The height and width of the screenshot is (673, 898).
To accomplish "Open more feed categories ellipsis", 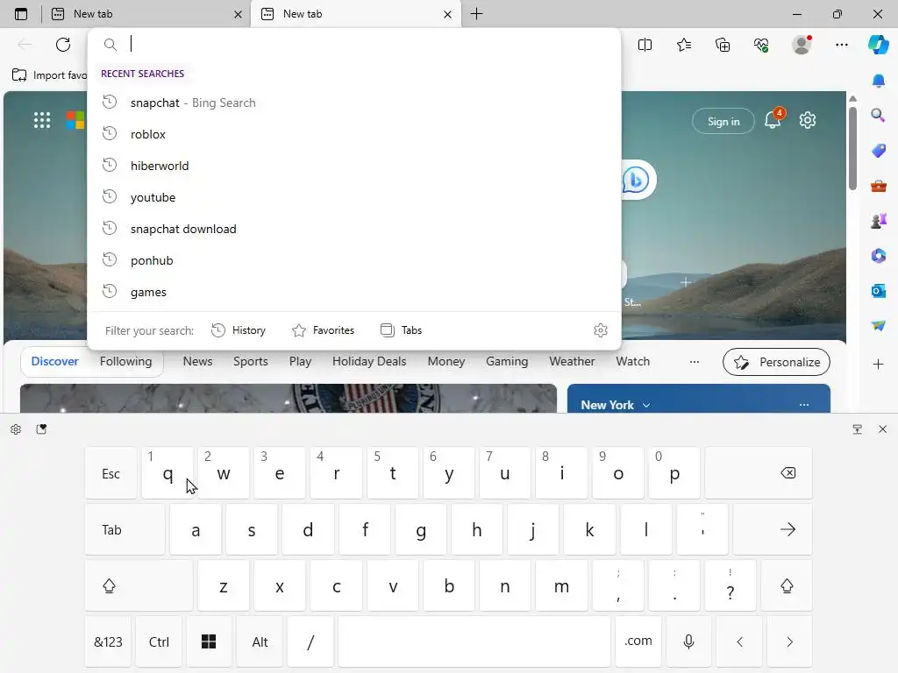I will point(695,362).
